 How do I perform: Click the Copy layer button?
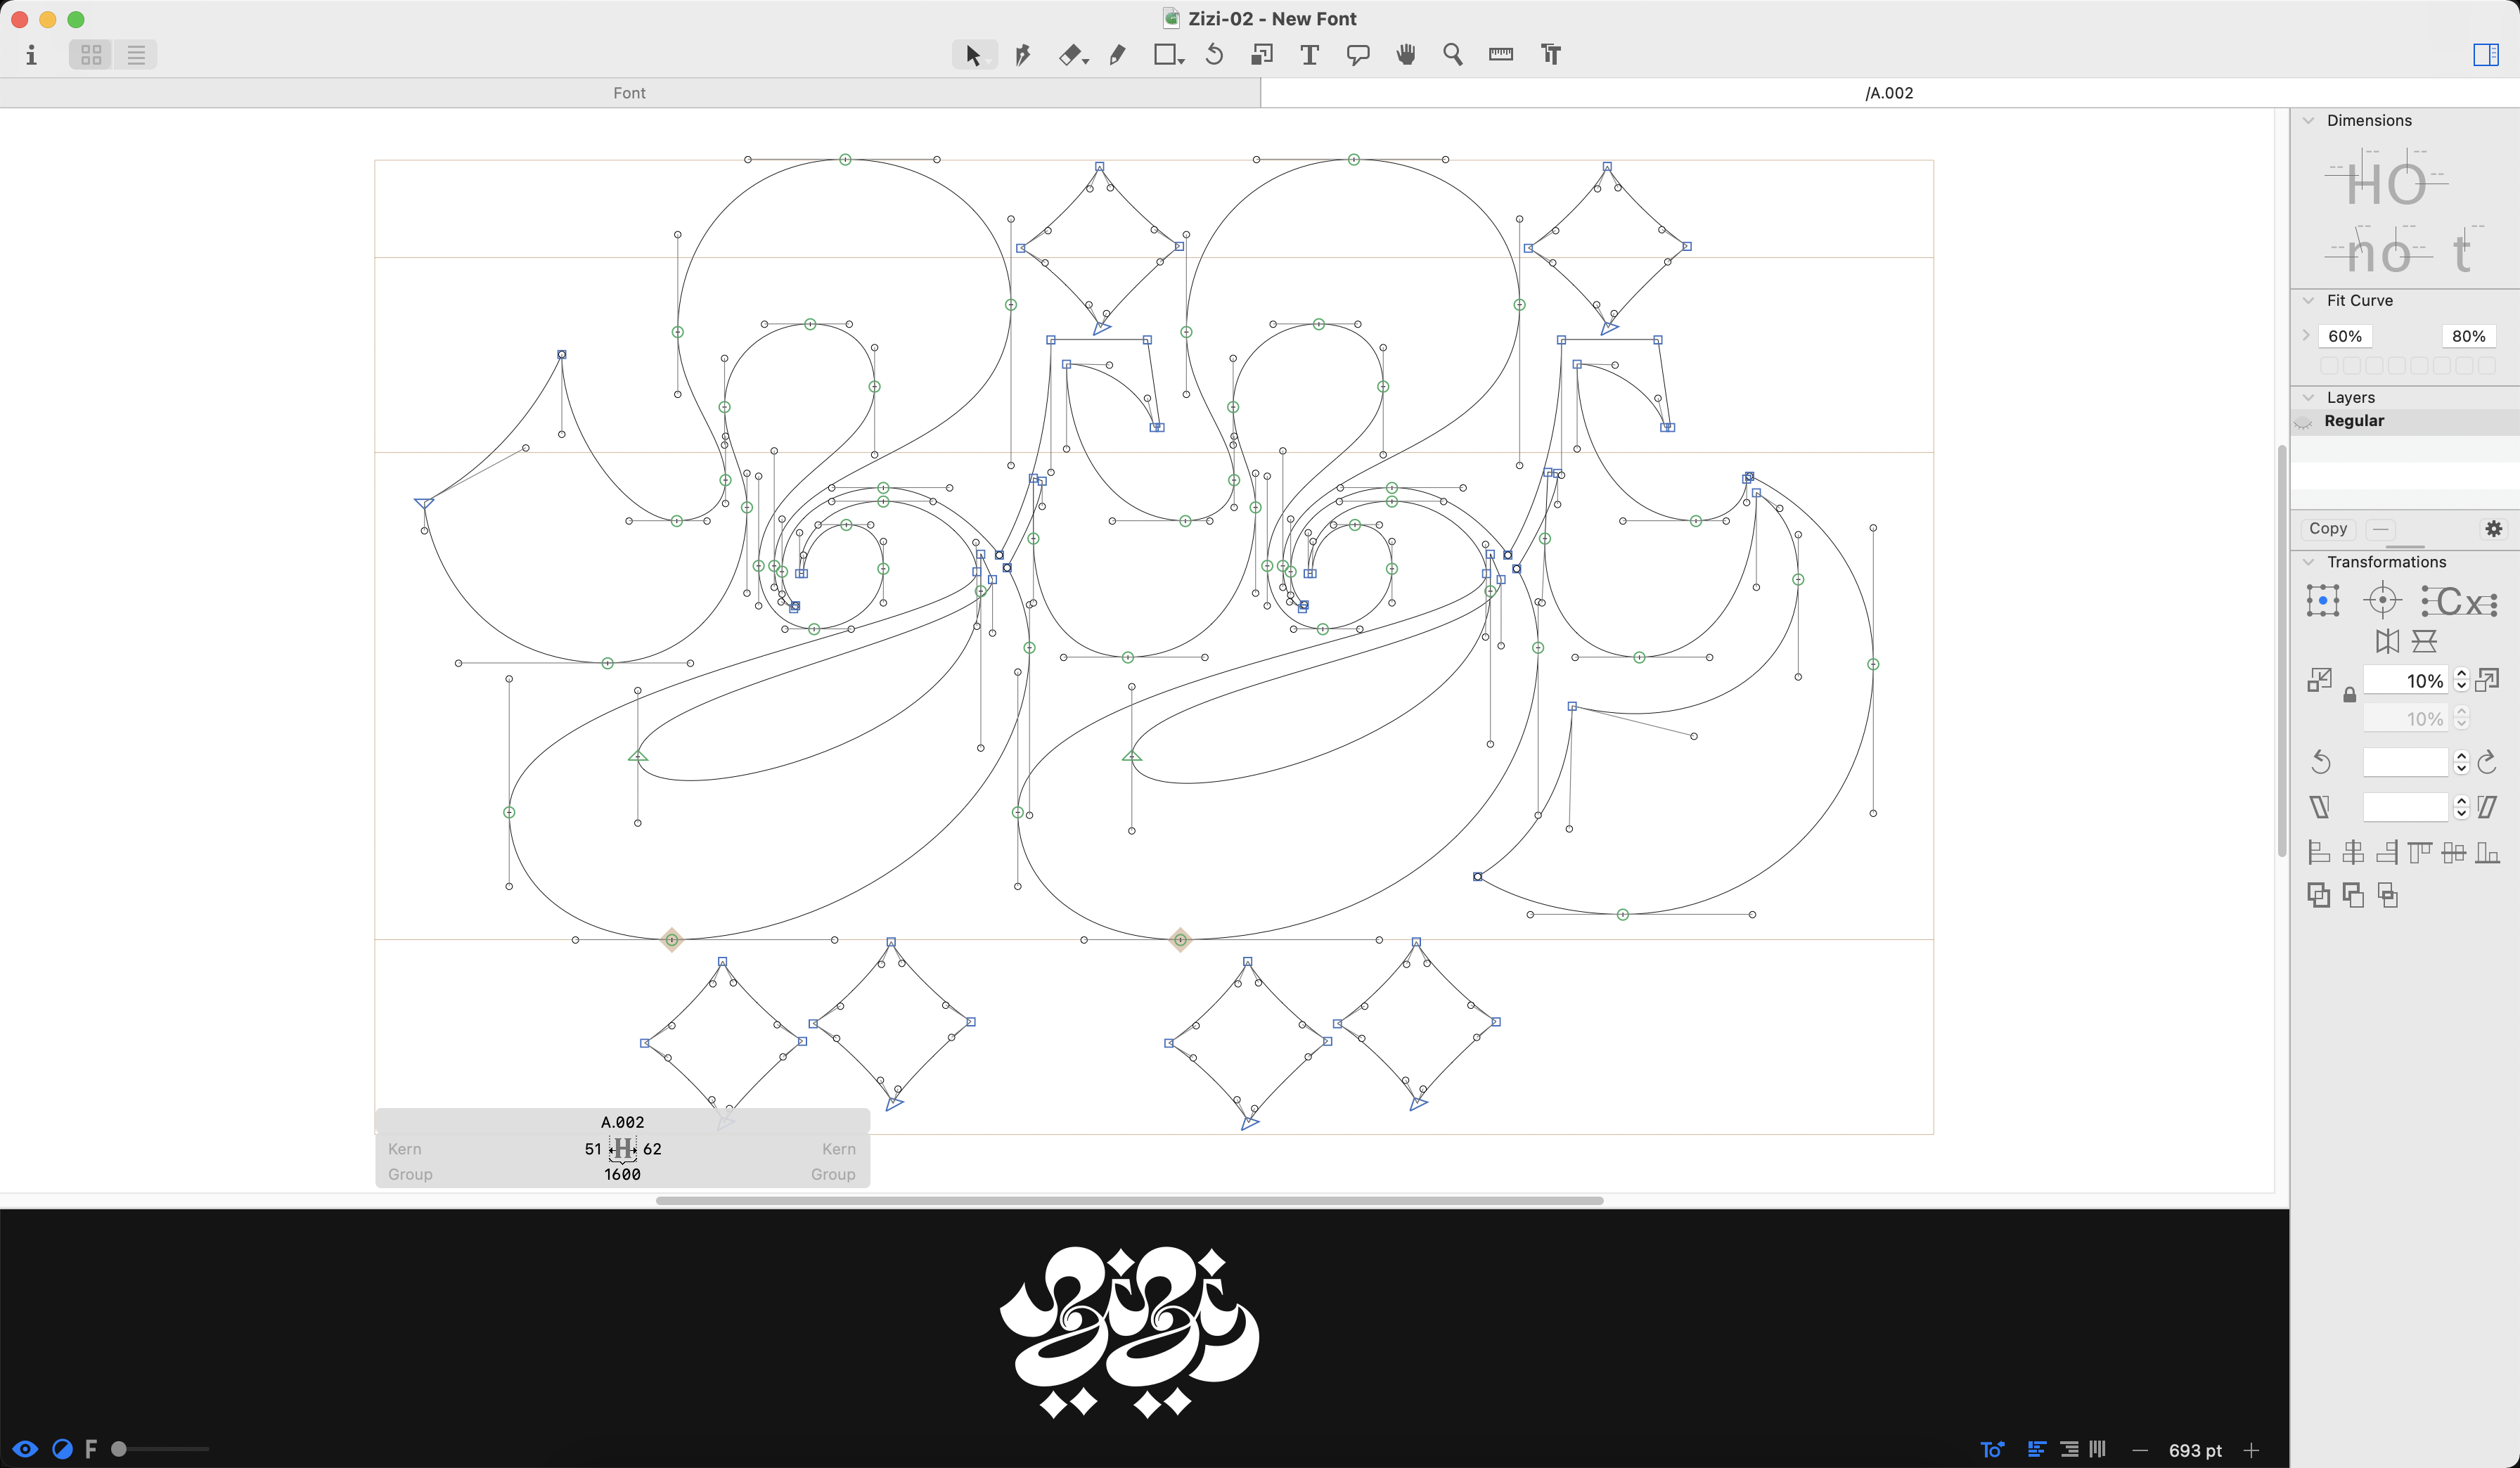(x=2327, y=528)
